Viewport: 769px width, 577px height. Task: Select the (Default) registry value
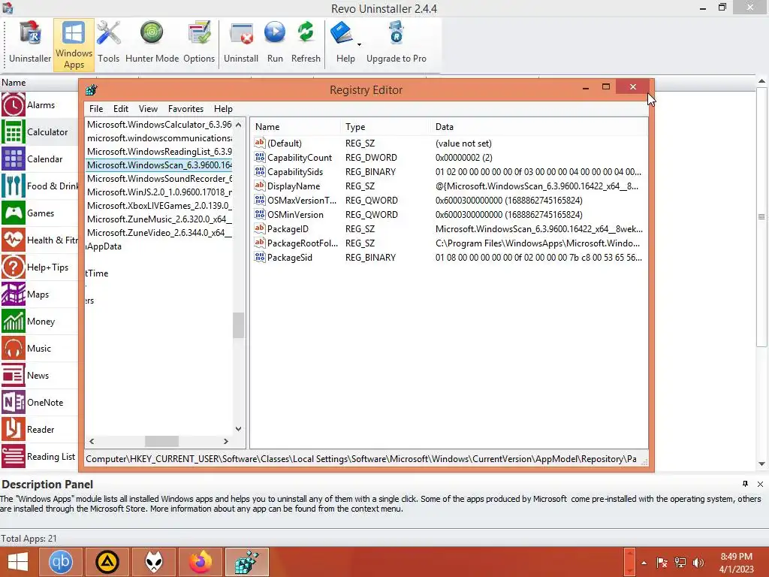284,143
